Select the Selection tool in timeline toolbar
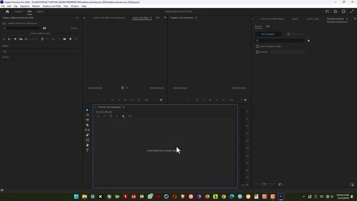The width and height of the screenshot is (357, 201). pos(87,110)
